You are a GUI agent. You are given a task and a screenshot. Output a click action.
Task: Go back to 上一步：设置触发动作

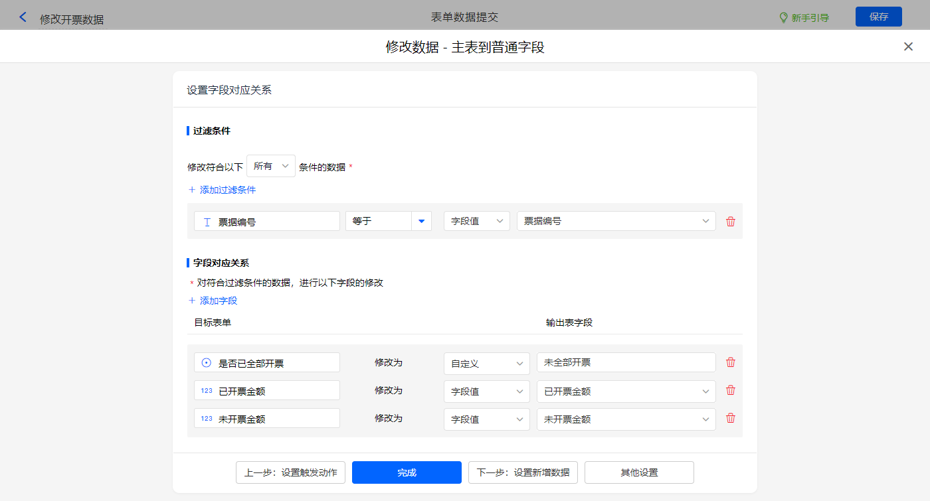tap(290, 472)
